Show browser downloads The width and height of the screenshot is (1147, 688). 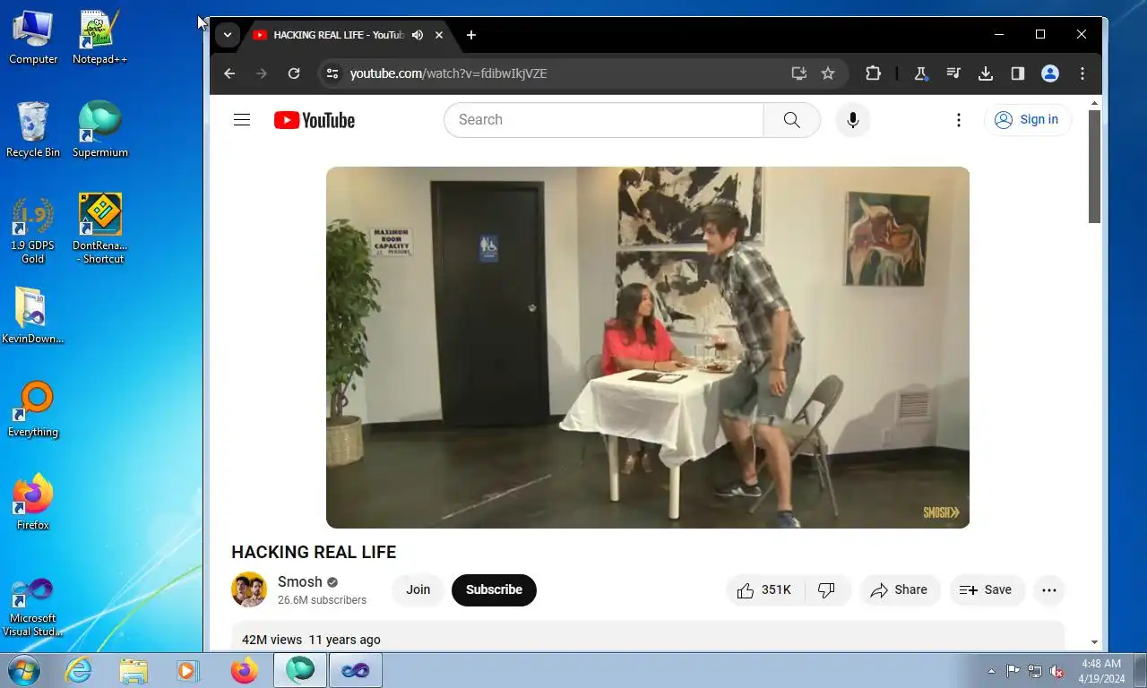[986, 73]
